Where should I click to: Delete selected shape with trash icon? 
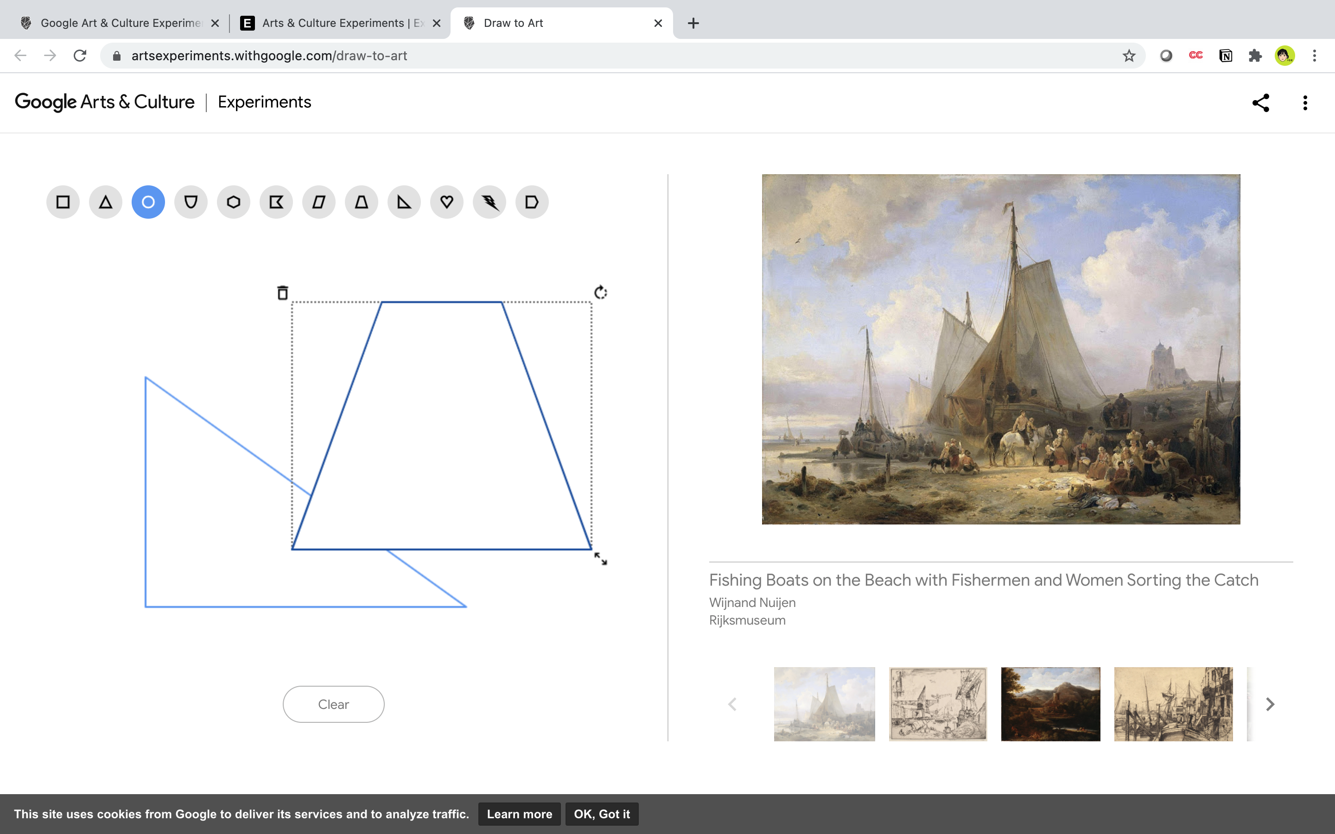tap(282, 292)
